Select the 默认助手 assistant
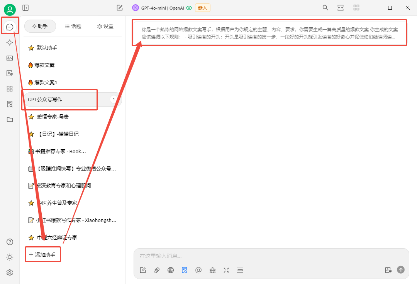The image size is (417, 284). click(x=72, y=48)
